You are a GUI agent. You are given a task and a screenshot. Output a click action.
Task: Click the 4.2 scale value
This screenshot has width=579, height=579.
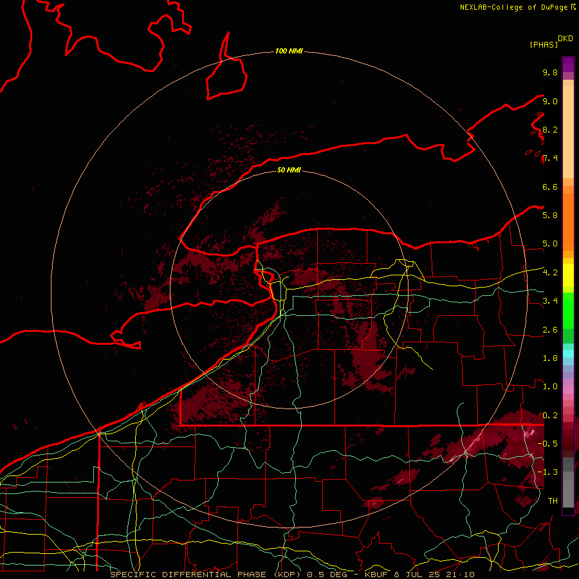click(550, 273)
